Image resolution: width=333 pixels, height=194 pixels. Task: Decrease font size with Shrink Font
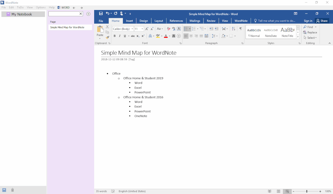click(x=152, y=29)
